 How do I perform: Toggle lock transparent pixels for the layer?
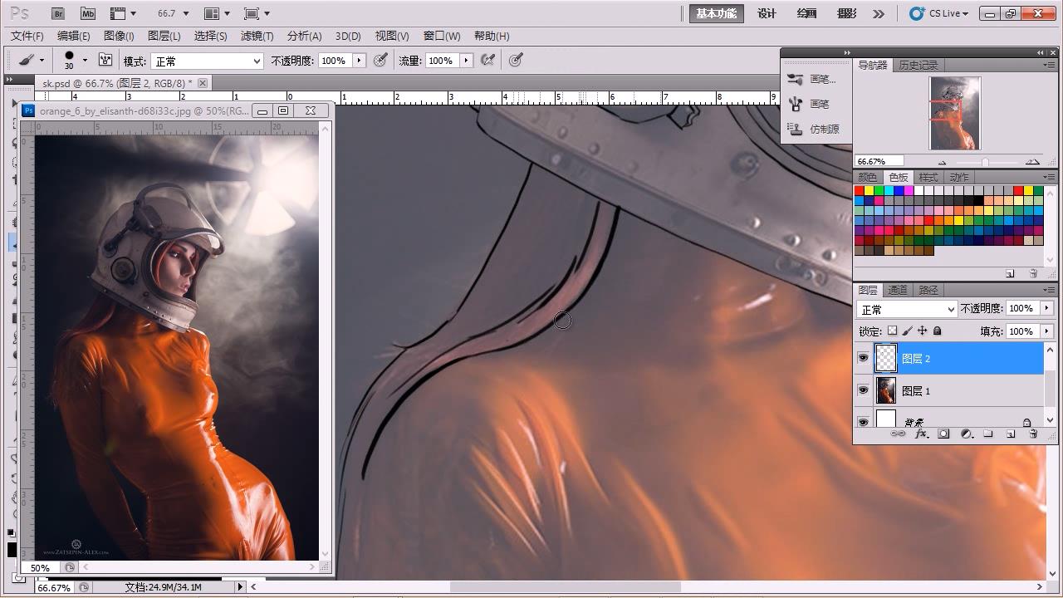[893, 331]
